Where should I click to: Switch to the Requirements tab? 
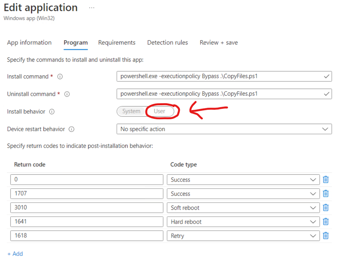pyautogui.click(x=117, y=43)
